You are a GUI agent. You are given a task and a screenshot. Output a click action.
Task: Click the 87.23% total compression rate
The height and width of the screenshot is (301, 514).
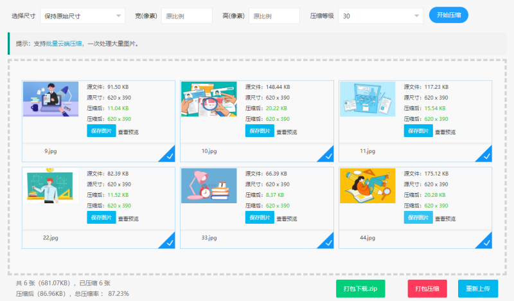click(118, 294)
